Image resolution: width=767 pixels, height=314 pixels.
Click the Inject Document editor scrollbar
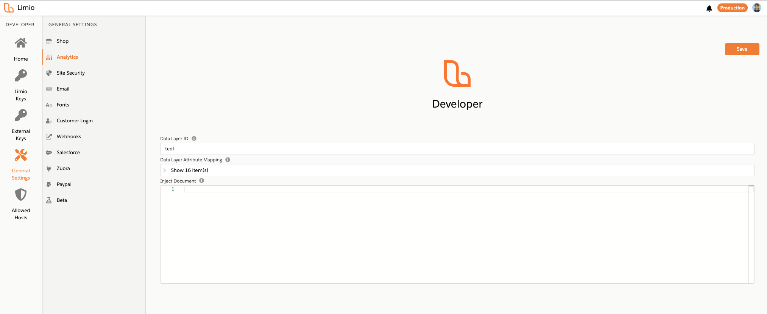point(751,234)
